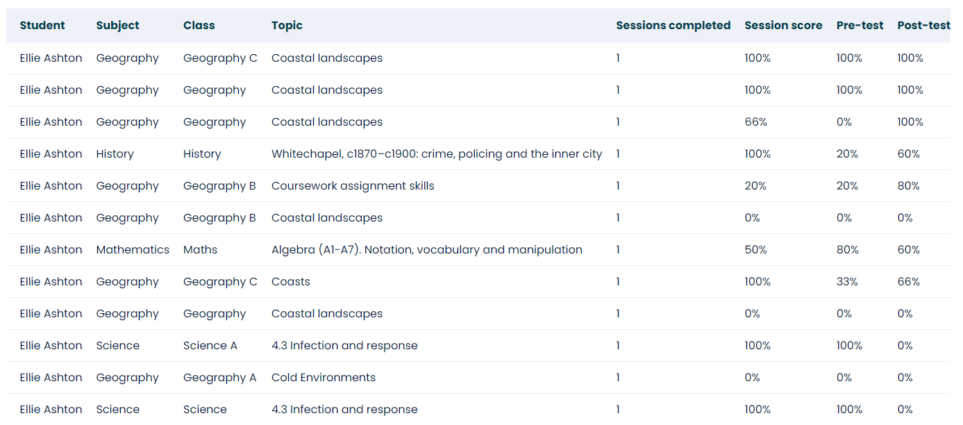Image resolution: width=963 pixels, height=425 pixels.
Task: Click the Maths class cell
Action: pyautogui.click(x=200, y=250)
